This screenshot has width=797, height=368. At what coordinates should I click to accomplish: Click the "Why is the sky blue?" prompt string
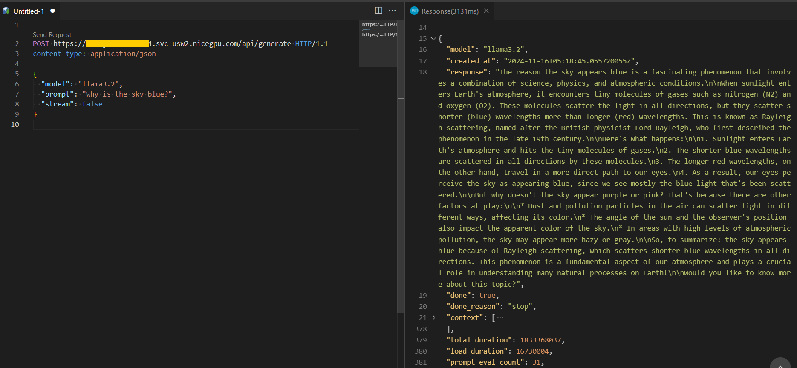click(x=127, y=94)
